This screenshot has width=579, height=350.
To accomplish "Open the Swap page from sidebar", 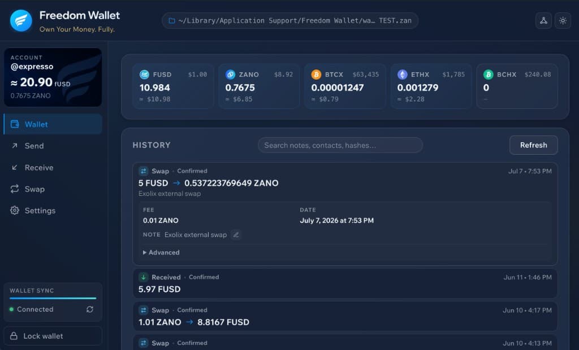I will [53, 189].
